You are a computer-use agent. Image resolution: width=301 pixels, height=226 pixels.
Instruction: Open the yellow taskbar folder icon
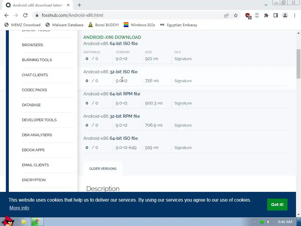tap(24, 222)
